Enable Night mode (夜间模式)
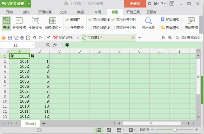204x134 pixels. [170, 27]
